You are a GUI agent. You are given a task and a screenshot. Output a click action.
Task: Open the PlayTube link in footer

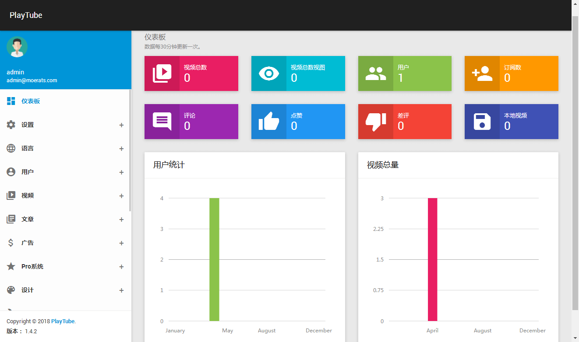63,321
